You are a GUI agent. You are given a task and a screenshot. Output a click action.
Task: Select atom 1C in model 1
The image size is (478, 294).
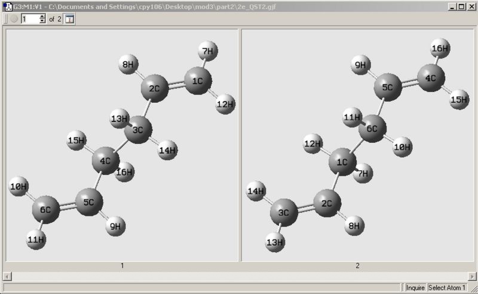198,81
